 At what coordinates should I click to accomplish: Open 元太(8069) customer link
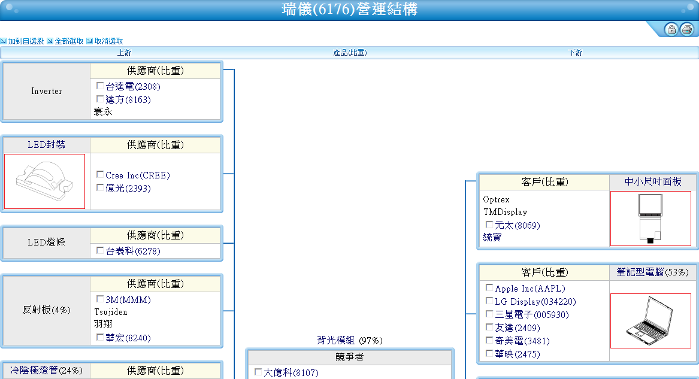point(518,225)
